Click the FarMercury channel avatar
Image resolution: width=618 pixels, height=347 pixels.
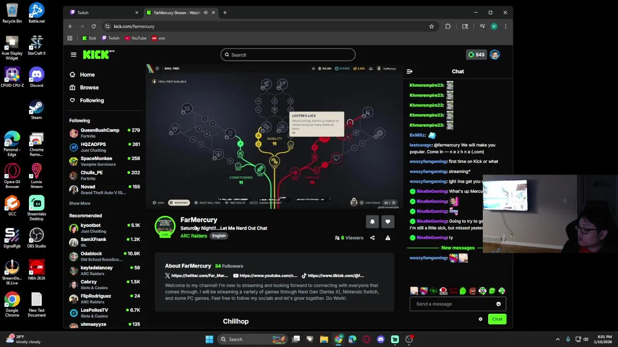[x=165, y=227]
